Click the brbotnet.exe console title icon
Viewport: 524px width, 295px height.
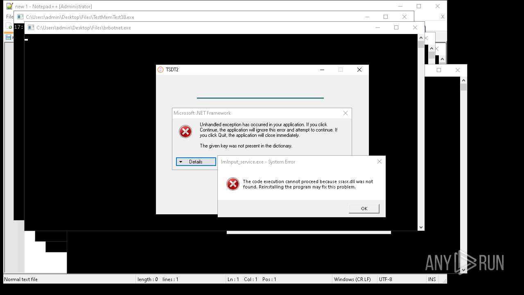[x=31, y=28]
